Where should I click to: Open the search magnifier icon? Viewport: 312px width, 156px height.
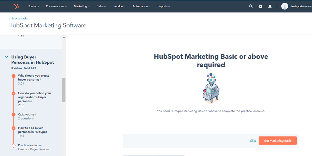(251, 6)
